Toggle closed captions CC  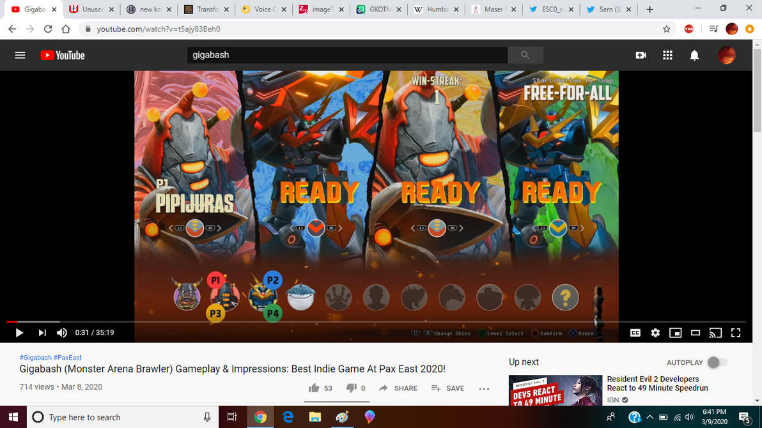[635, 333]
